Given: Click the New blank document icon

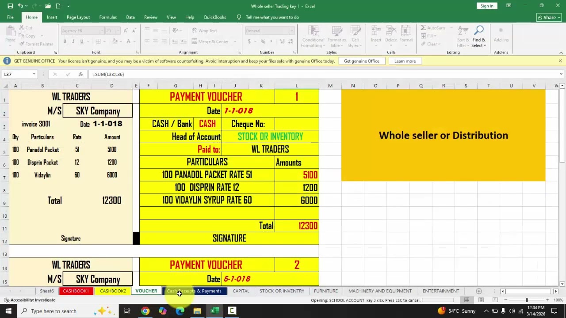Looking at the screenshot, I should coord(58,6).
